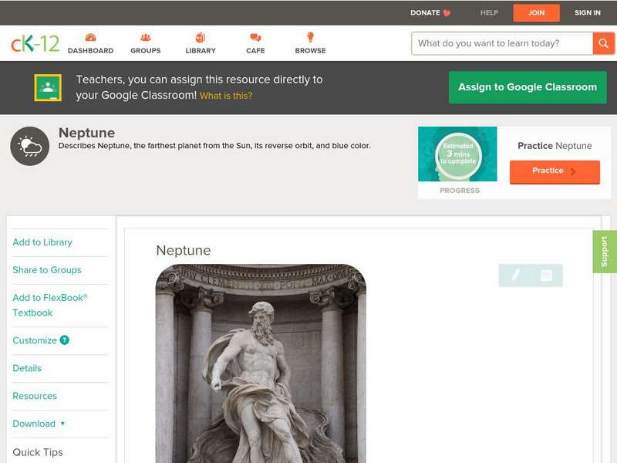Click the GROUPS menu label
Image resolution: width=617 pixels, height=463 pixels.
point(146,51)
